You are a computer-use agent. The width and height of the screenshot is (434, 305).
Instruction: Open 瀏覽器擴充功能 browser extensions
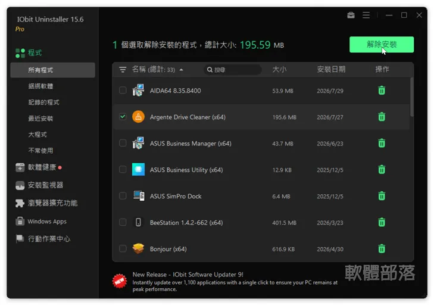[x=52, y=203]
